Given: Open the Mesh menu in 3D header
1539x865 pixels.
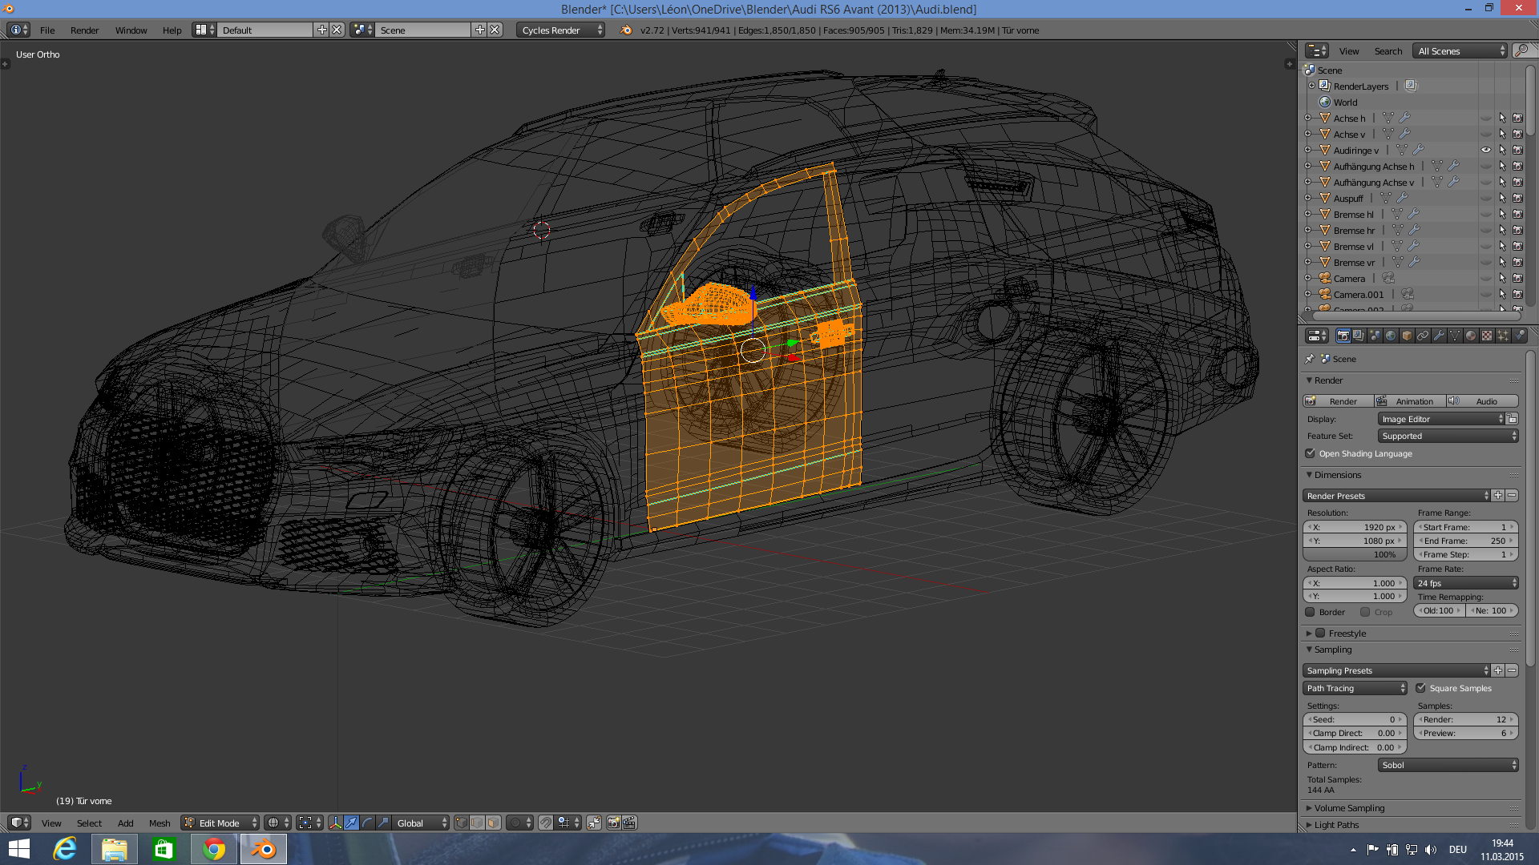Looking at the screenshot, I should click(160, 823).
